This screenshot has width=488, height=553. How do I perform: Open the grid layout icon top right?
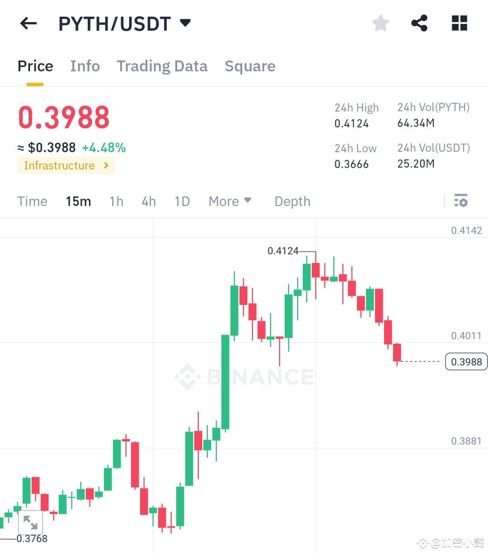click(459, 23)
